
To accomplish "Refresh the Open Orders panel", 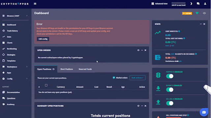I will 138,50.
